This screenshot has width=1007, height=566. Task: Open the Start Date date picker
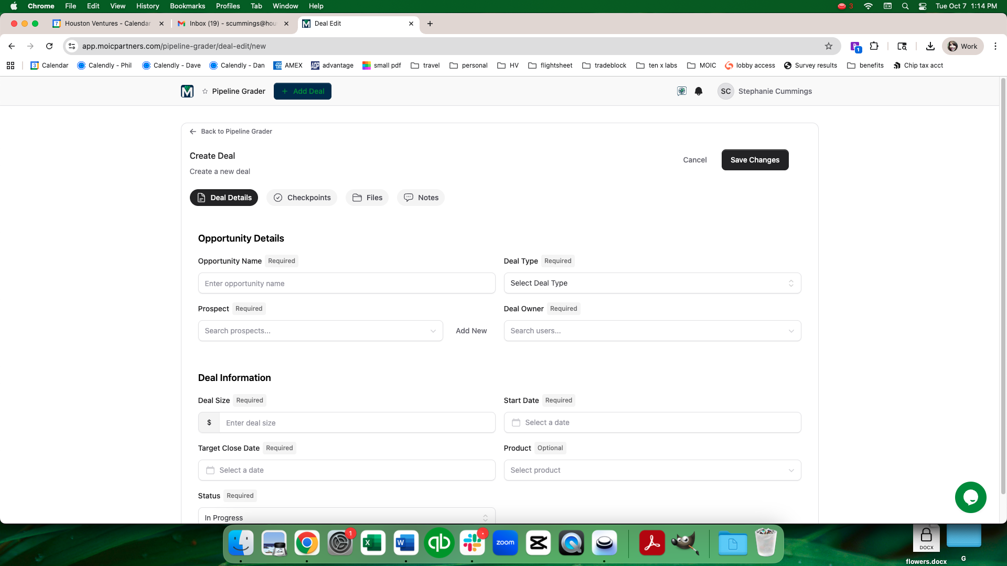tap(652, 422)
